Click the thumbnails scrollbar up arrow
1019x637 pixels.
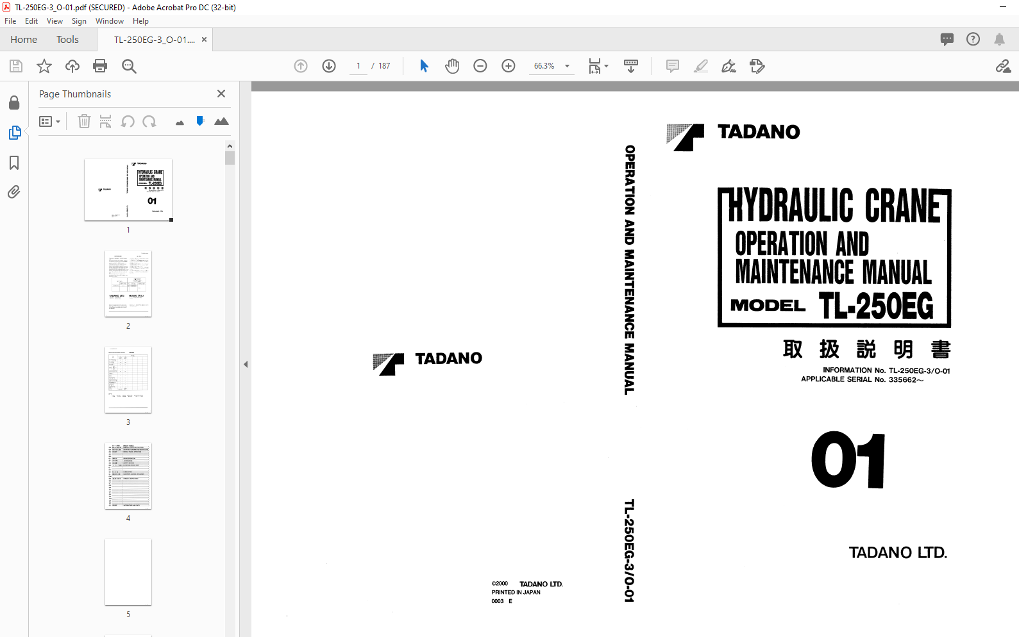(230, 146)
